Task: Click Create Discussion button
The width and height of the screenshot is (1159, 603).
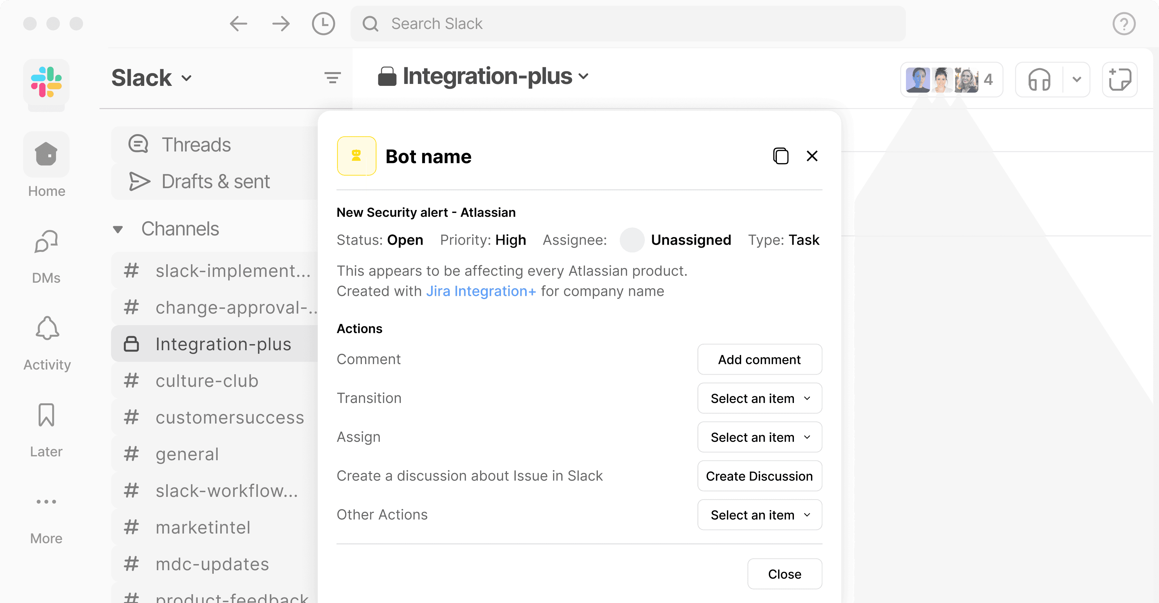Action: 759,476
